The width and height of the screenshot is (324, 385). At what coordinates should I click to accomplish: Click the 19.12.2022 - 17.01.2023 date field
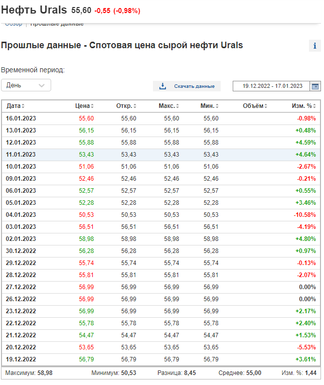(271, 86)
